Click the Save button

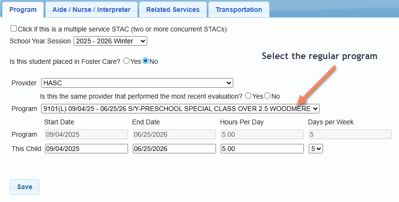tap(24, 187)
